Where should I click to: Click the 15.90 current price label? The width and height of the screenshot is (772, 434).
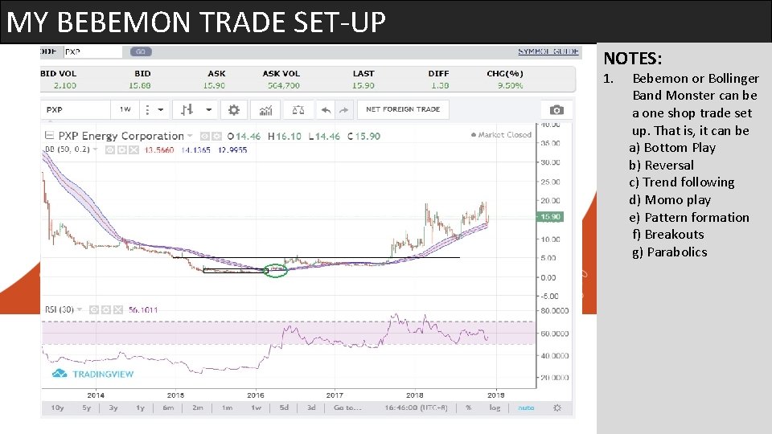pyautogui.click(x=549, y=216)
